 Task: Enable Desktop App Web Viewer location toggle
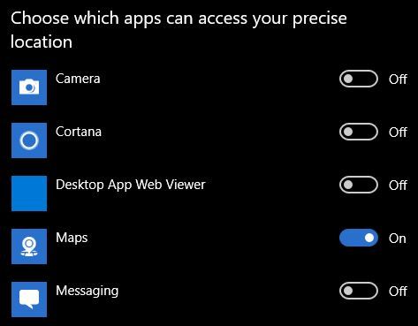pyautogui.click(x=359, y=185)
